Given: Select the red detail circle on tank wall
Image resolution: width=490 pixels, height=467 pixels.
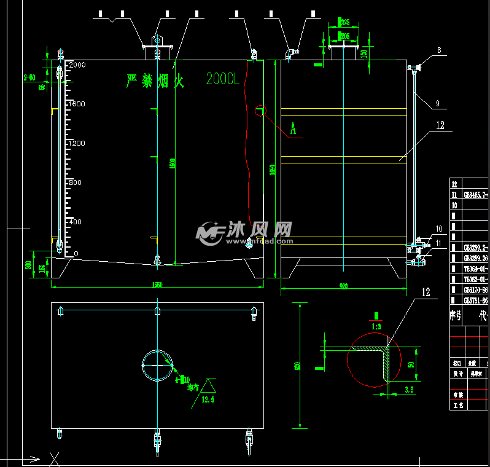Looking at the screenshot, I should (261, 111).
